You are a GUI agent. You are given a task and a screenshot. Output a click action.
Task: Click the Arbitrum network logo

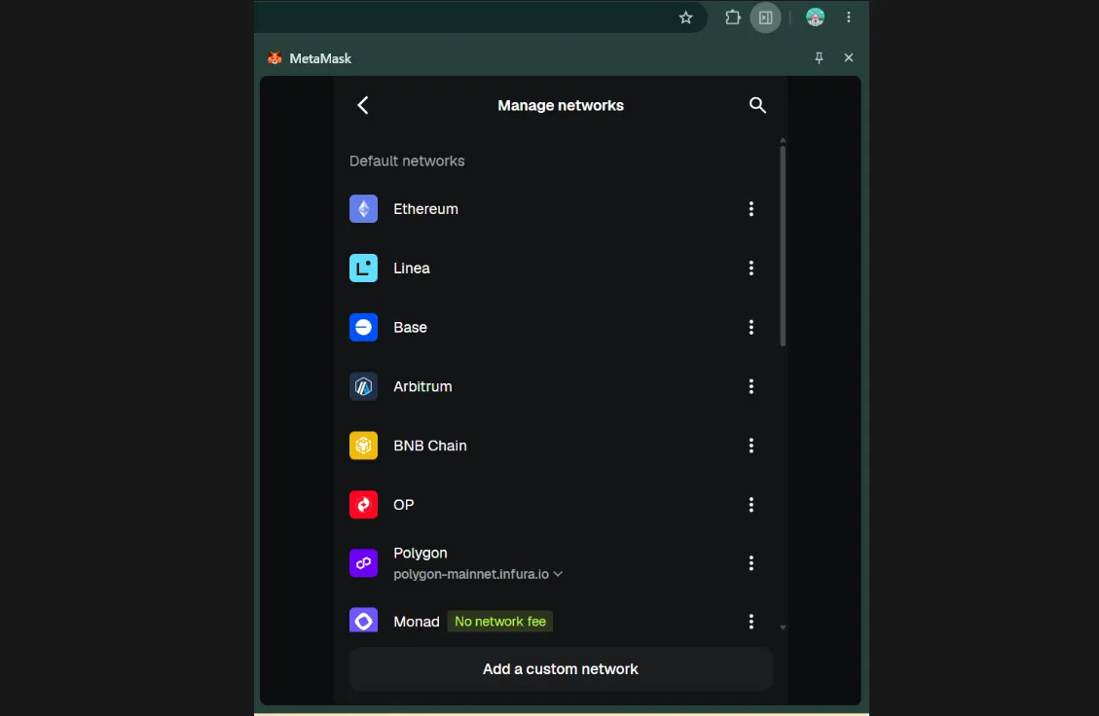pos(363,386)
